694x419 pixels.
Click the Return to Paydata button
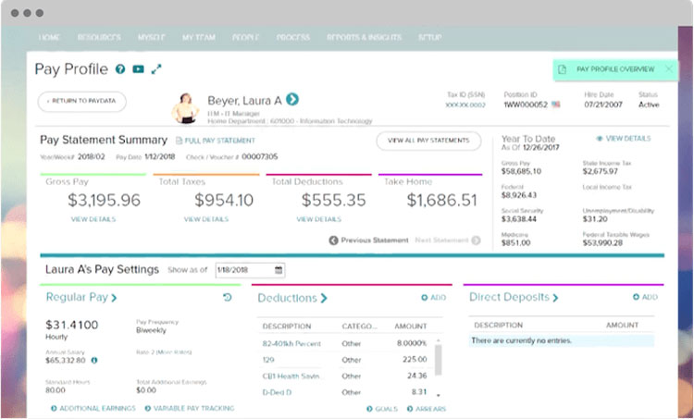81,102
